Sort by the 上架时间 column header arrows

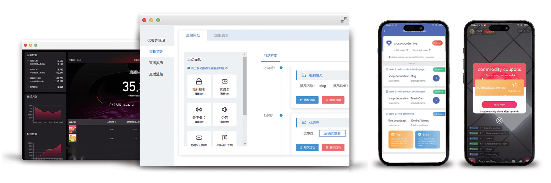115,122
